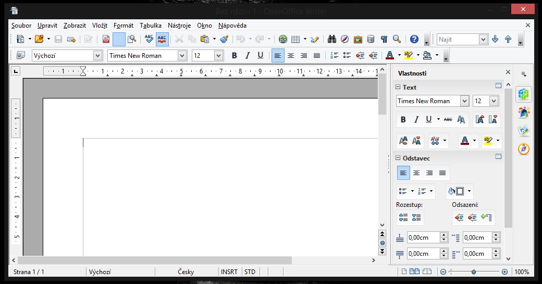
Task: Open the Navigator compass in toolbar
Action: pos(344,40)
